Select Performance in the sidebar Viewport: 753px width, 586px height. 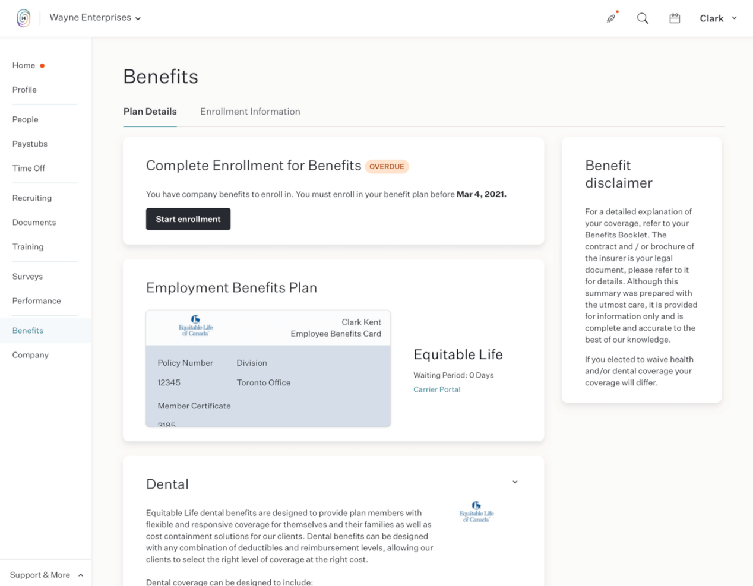pyautogui.click(x=36, y=301)
